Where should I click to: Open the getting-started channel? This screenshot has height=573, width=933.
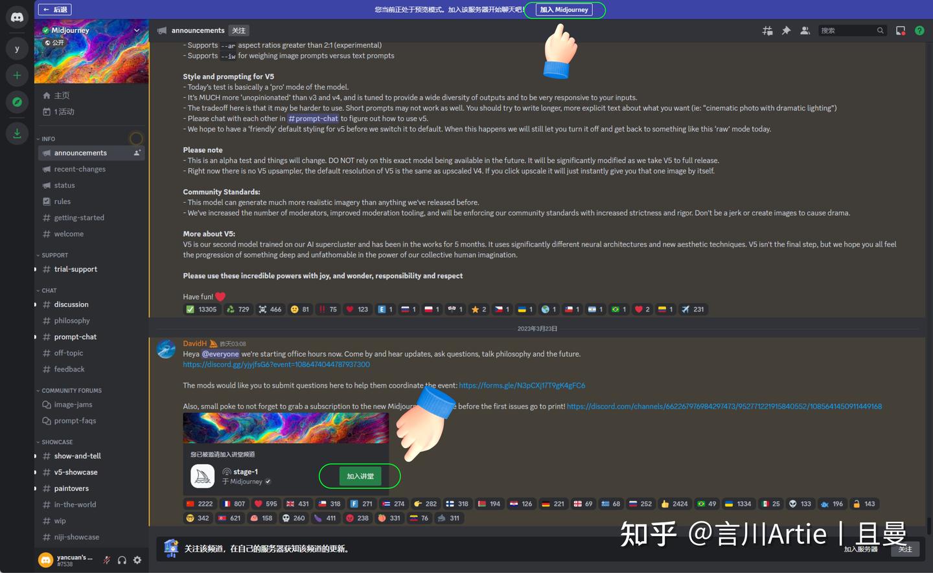(91, 218)
